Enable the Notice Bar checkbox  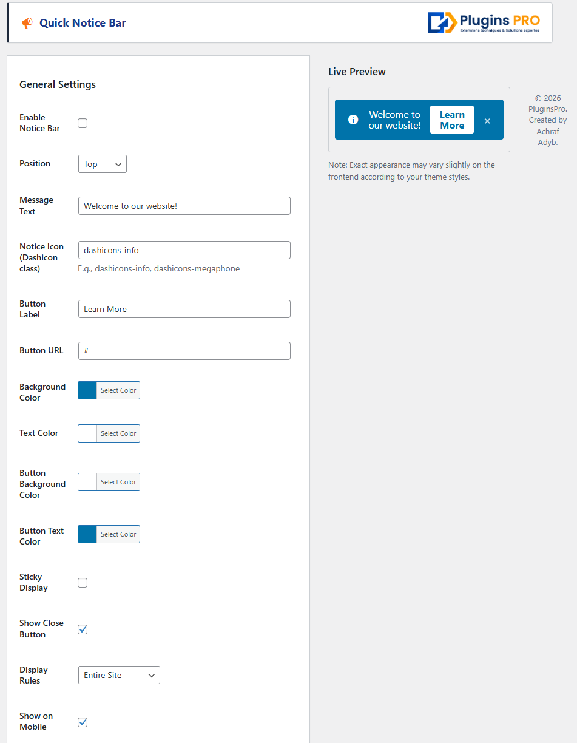[83, 123]
